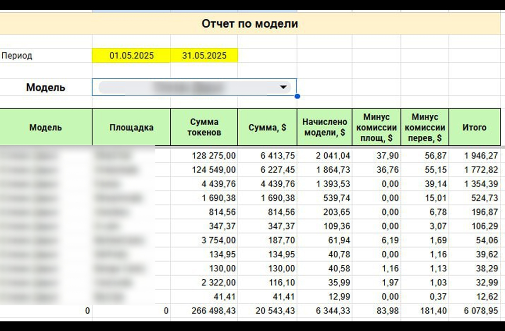Viewport: 505px width, 331px height.
Task: Select grand total cell 6 078,95
Action: [475, 311]
